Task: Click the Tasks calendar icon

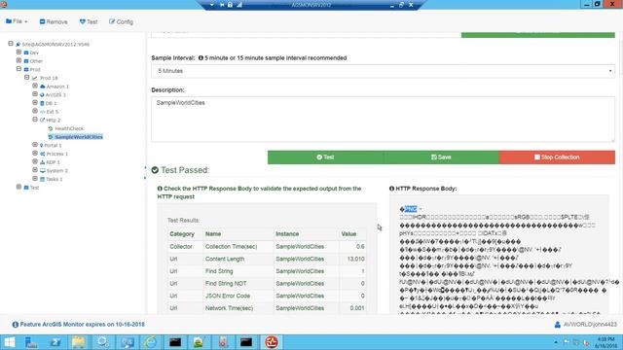Action: (x=43, y=179)
